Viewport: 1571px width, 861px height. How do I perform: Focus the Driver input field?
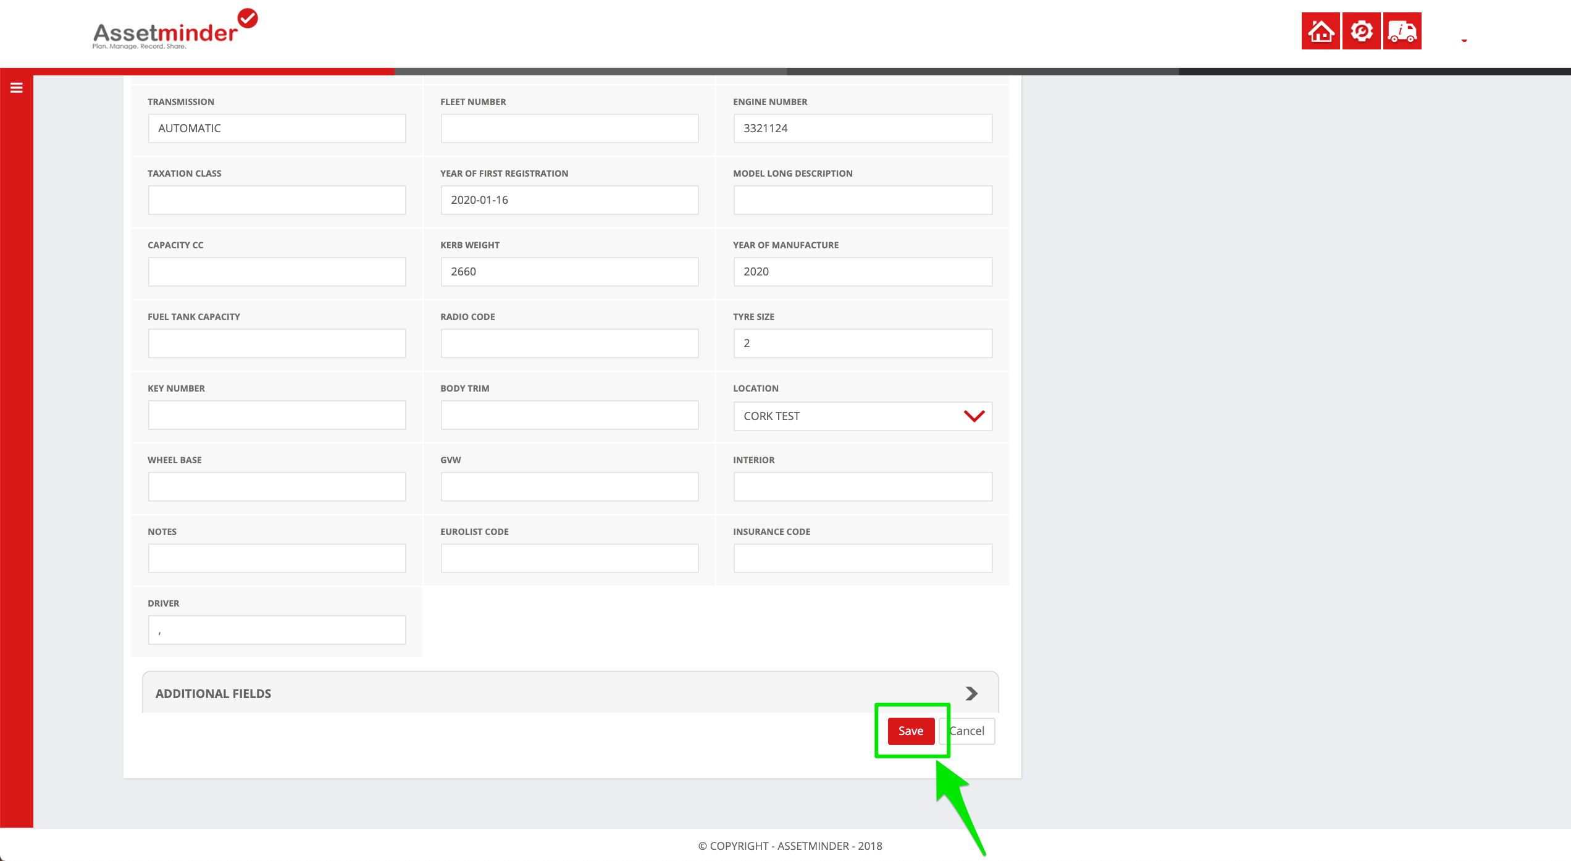[x=277, y=630]
